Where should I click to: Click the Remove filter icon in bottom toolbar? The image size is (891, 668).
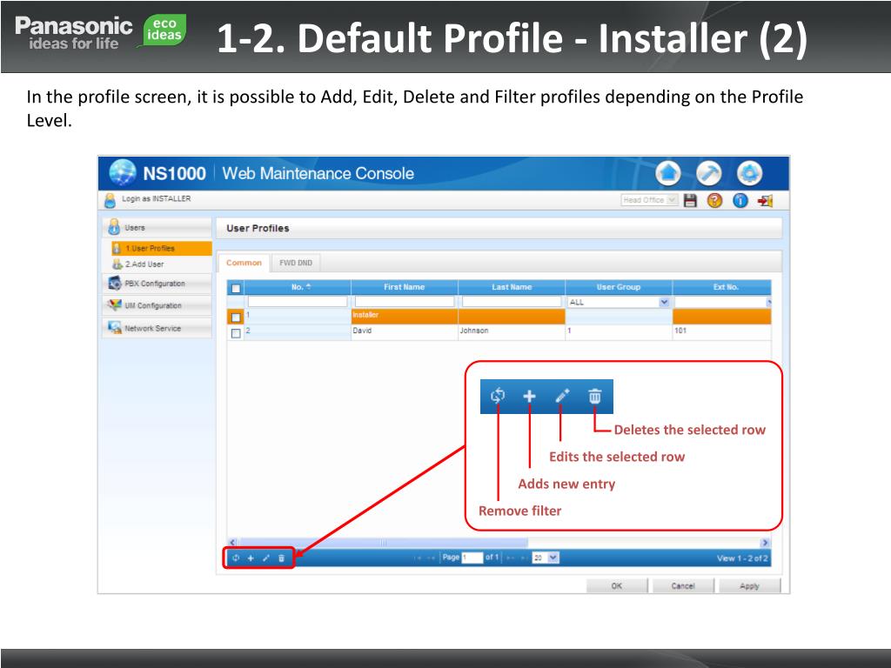click(236, 558)
